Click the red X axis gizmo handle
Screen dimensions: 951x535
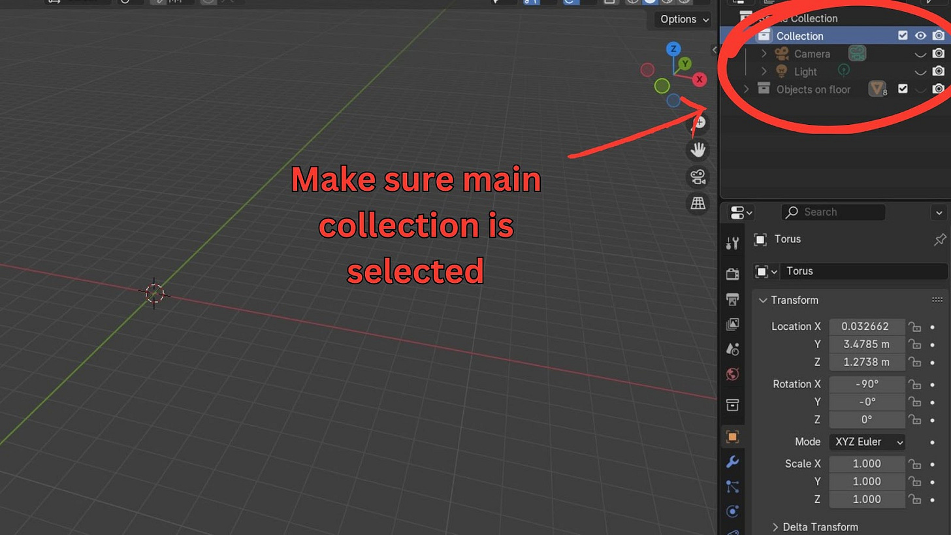pos(700,80)
